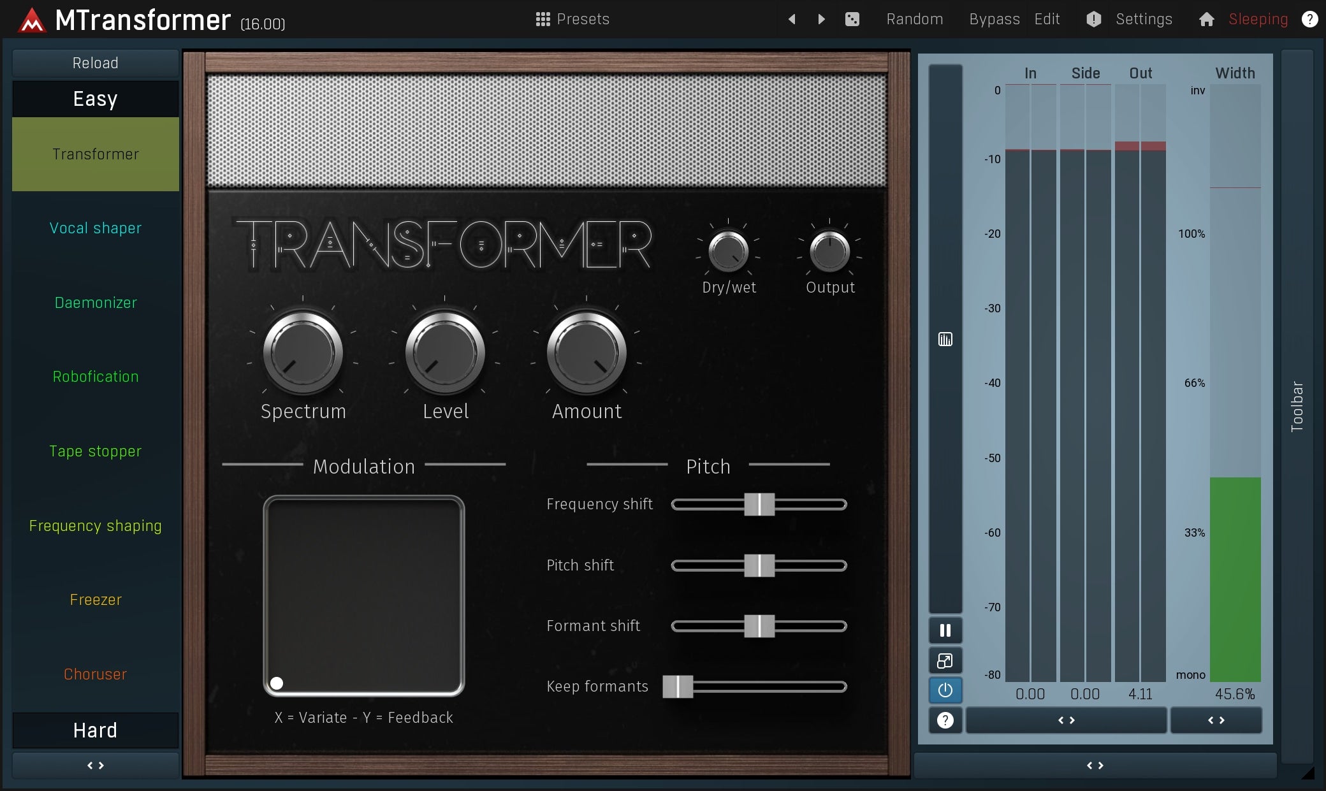This screenshot has height=791, width=1326.
Task: Select the Daemonizer preset
Action: [x=95, y=302]
